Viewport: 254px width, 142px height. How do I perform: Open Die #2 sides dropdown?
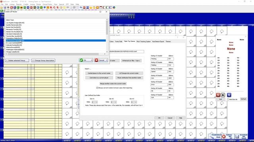click(x=114, y=102)
